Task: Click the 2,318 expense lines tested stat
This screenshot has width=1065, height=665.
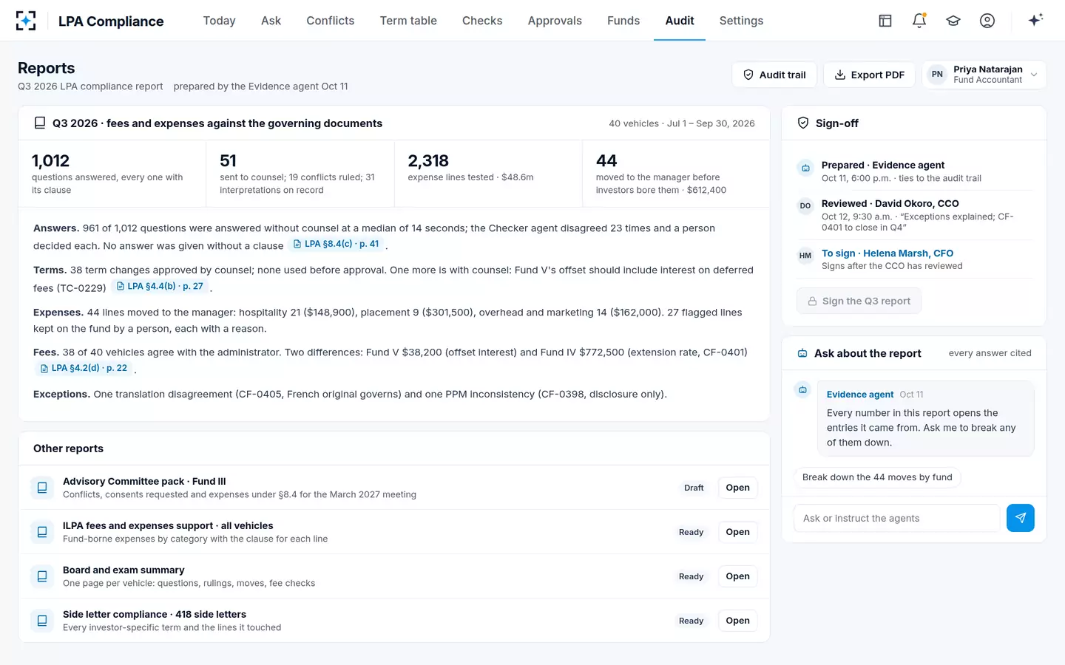Action: 488,174
